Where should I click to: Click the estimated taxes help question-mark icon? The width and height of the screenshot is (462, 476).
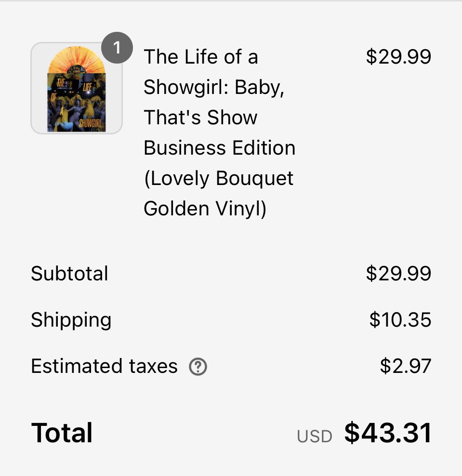click(x=198, y=367)
